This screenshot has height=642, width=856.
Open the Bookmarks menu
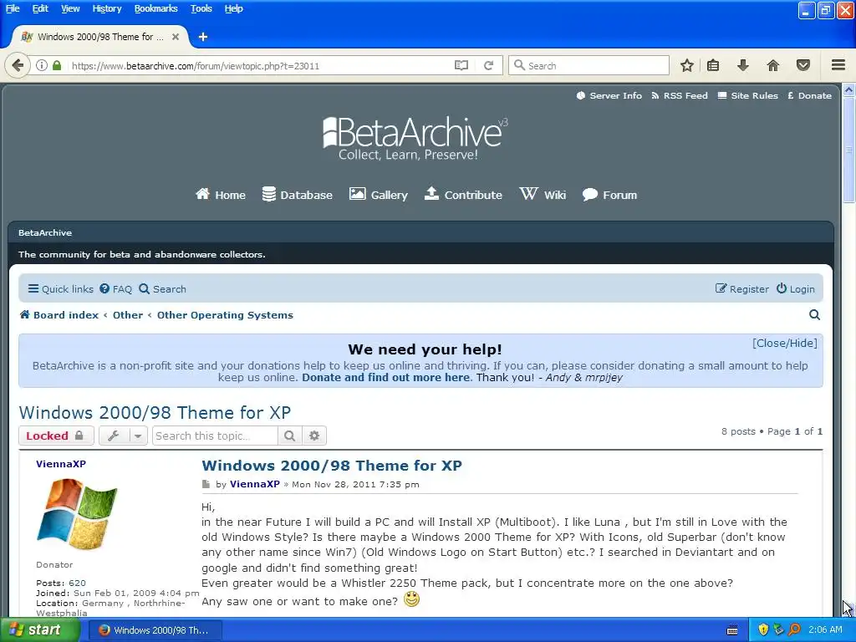coord(155,8)
